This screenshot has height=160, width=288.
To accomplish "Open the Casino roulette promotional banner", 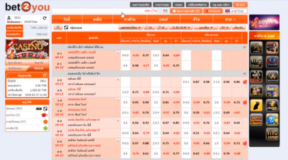I will pyautogui.click(x=27, y=49).
